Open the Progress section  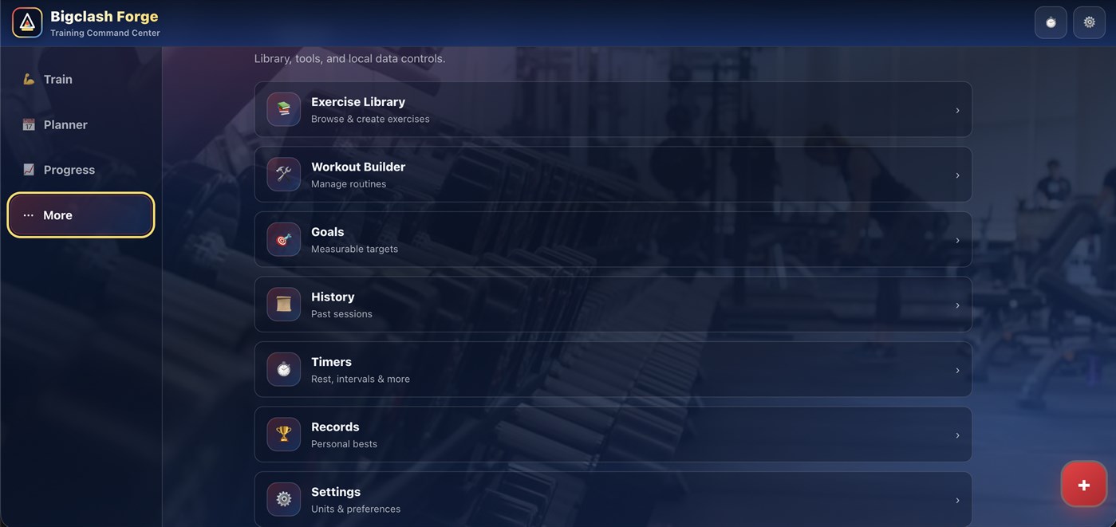tap(81, 170)
